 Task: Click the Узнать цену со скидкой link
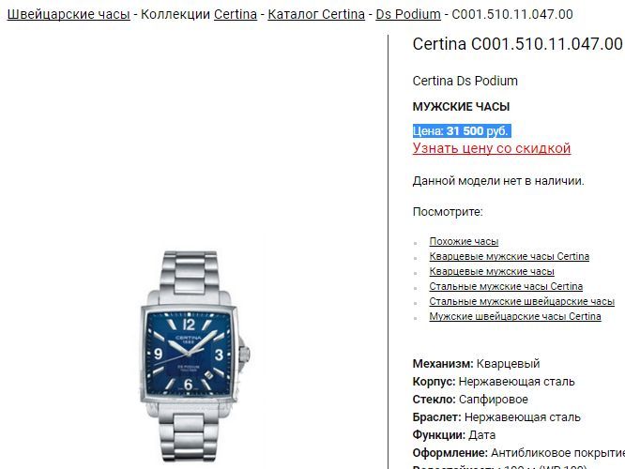point(492,148)
